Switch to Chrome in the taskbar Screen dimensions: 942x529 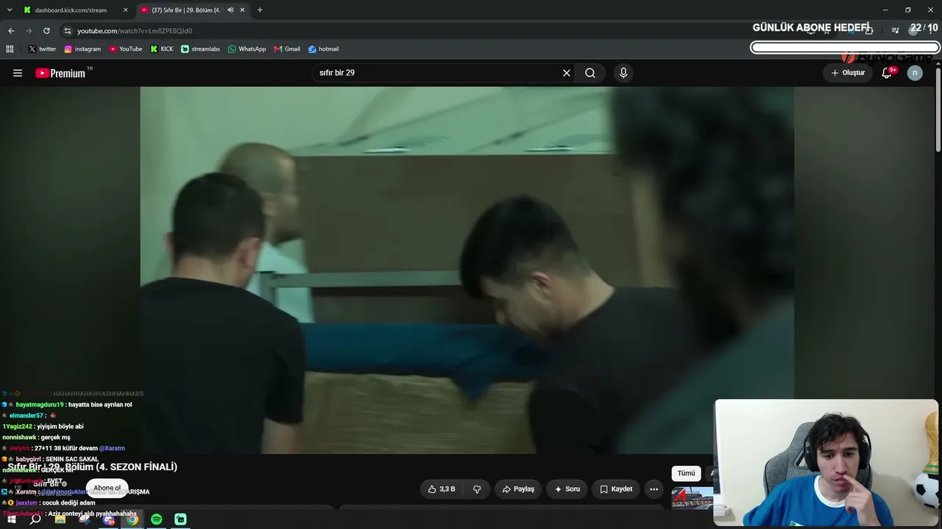click(x=132, y=519)
